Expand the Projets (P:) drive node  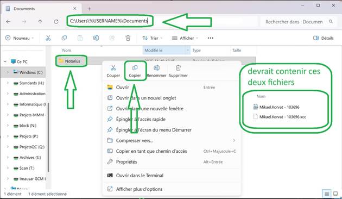pos(8,136)
